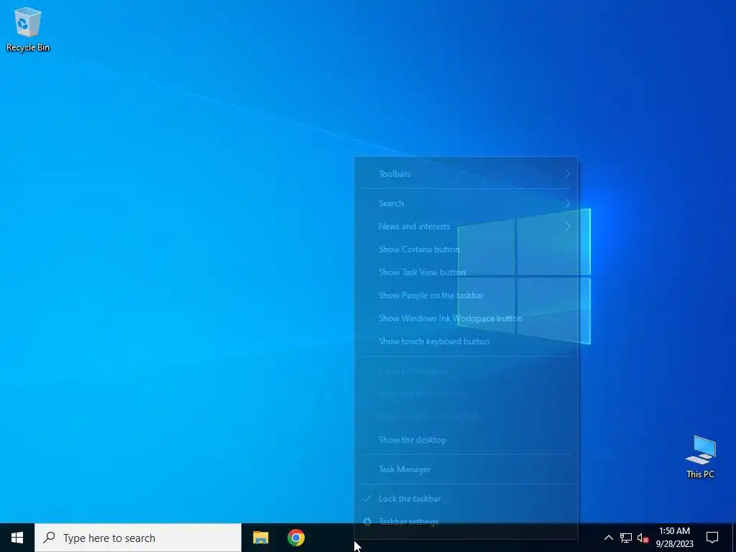Toggle Show touch keyboard button

click(466, 341)
